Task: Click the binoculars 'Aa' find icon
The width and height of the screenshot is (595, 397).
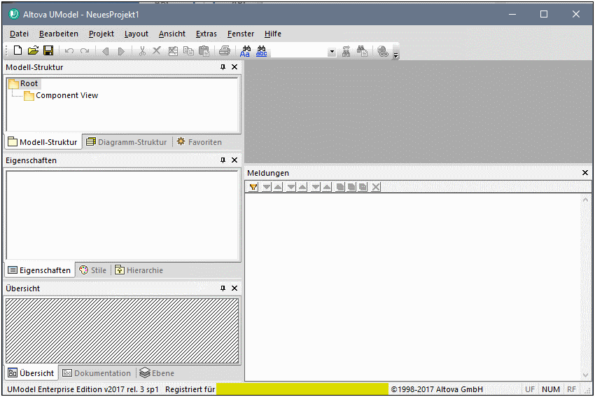Action: [246, 51]
